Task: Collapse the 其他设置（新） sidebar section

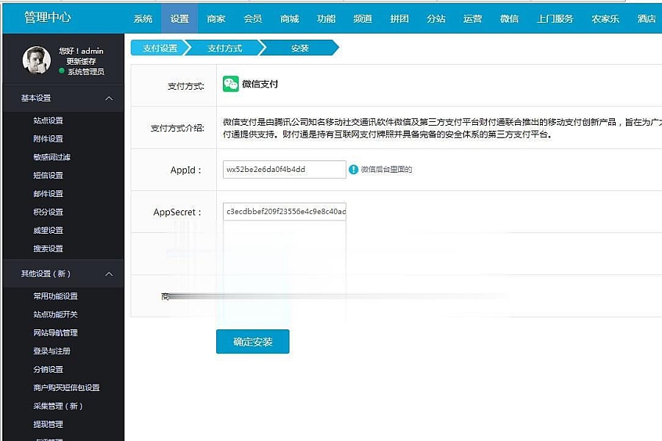Action: tap(109, 274)
